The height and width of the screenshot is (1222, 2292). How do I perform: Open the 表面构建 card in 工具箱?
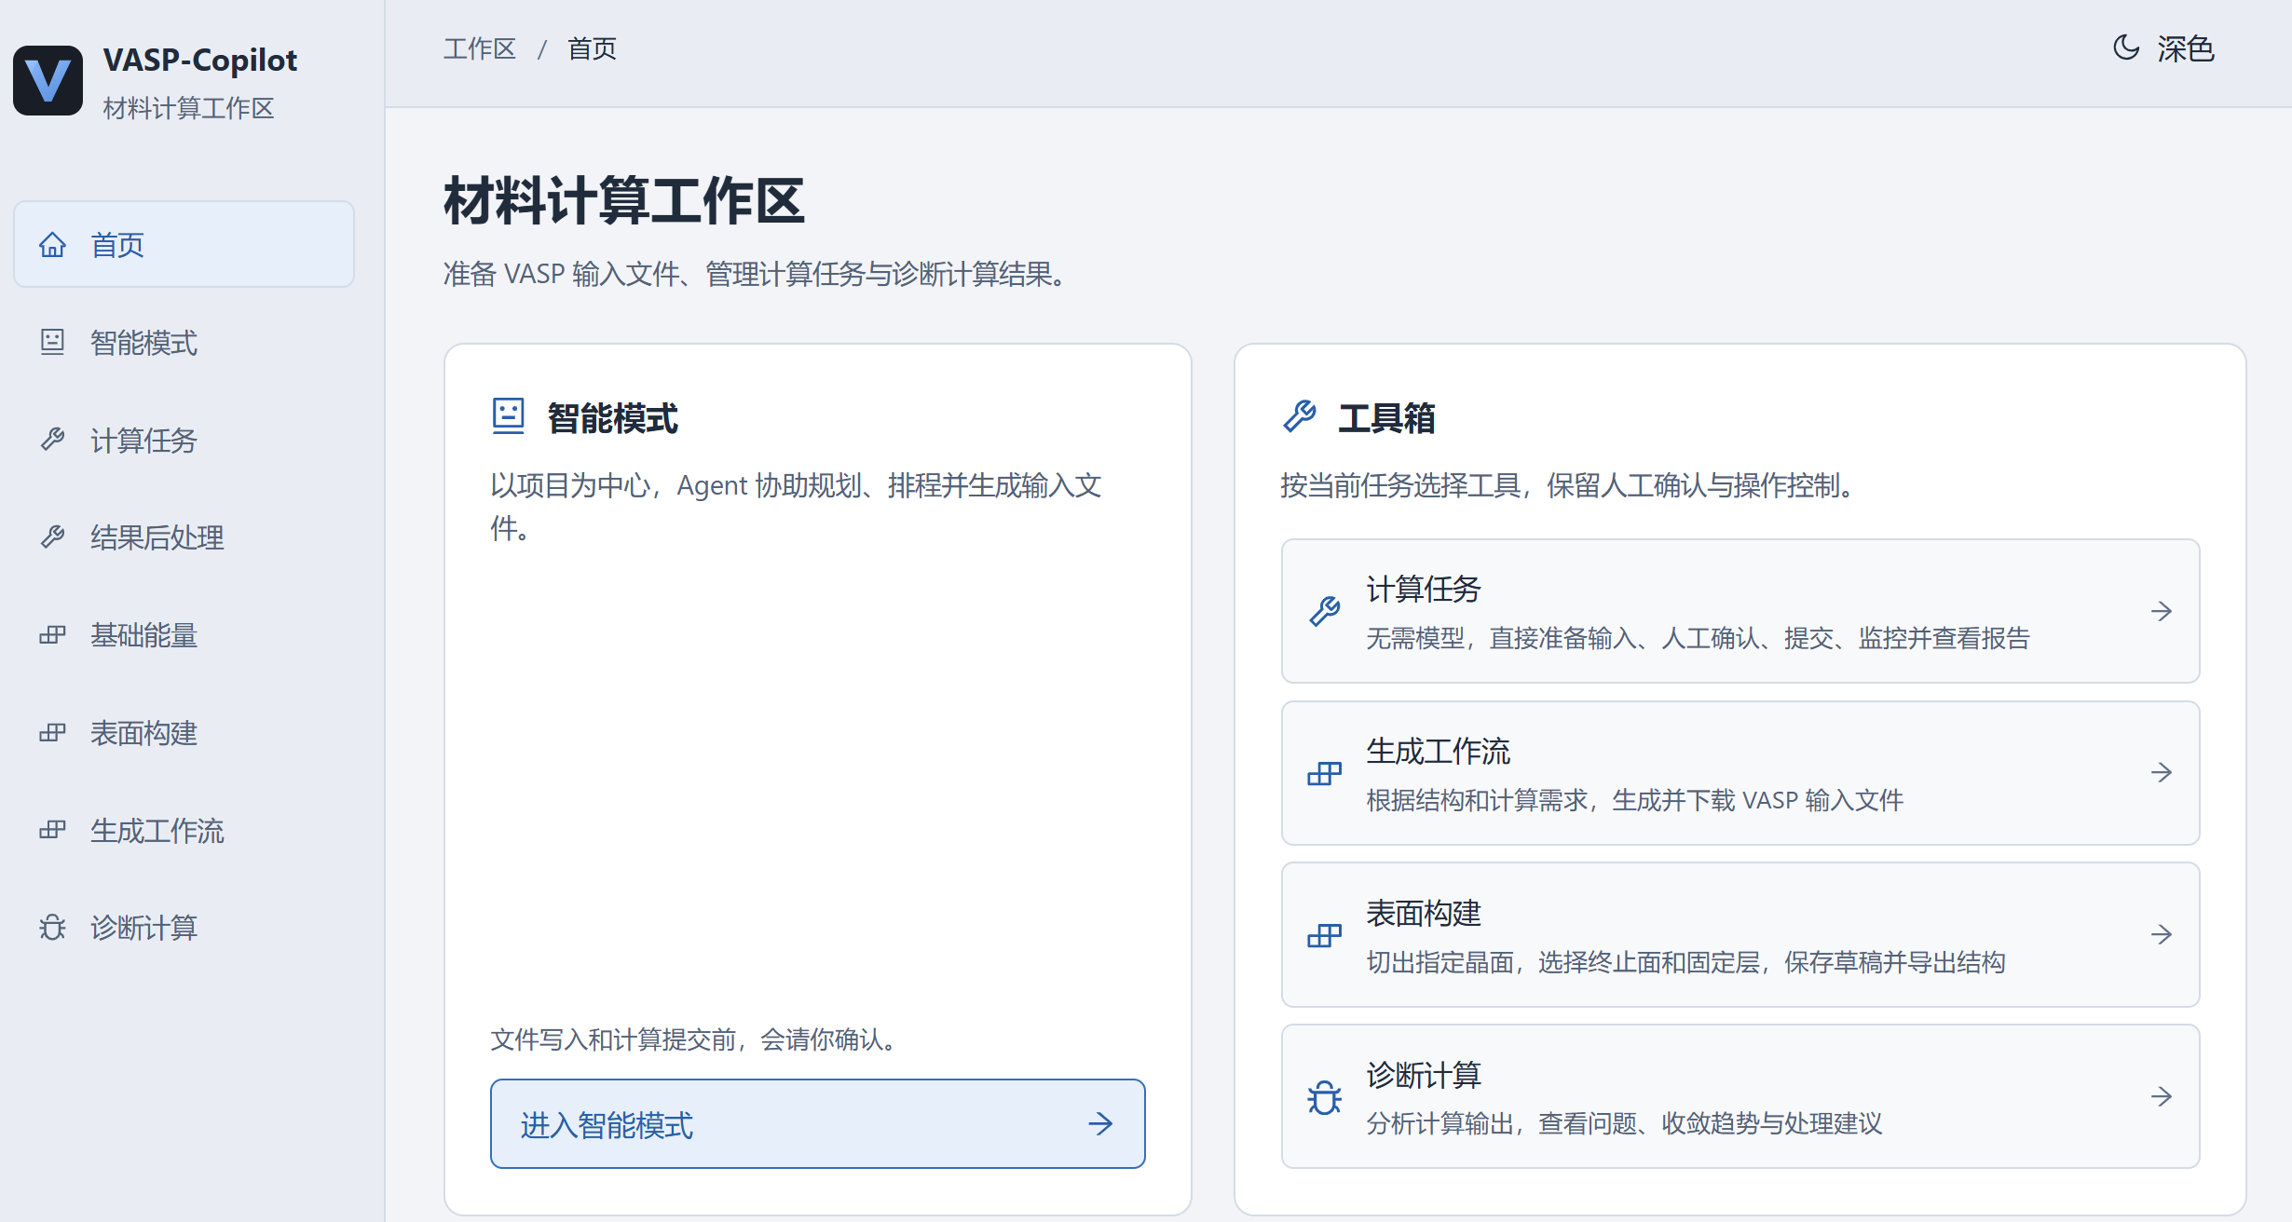coord(1739,934)
